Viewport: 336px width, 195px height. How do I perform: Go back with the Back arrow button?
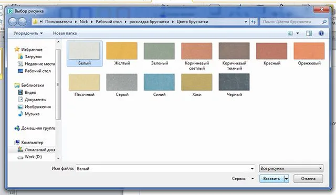[x=13, y=22]
